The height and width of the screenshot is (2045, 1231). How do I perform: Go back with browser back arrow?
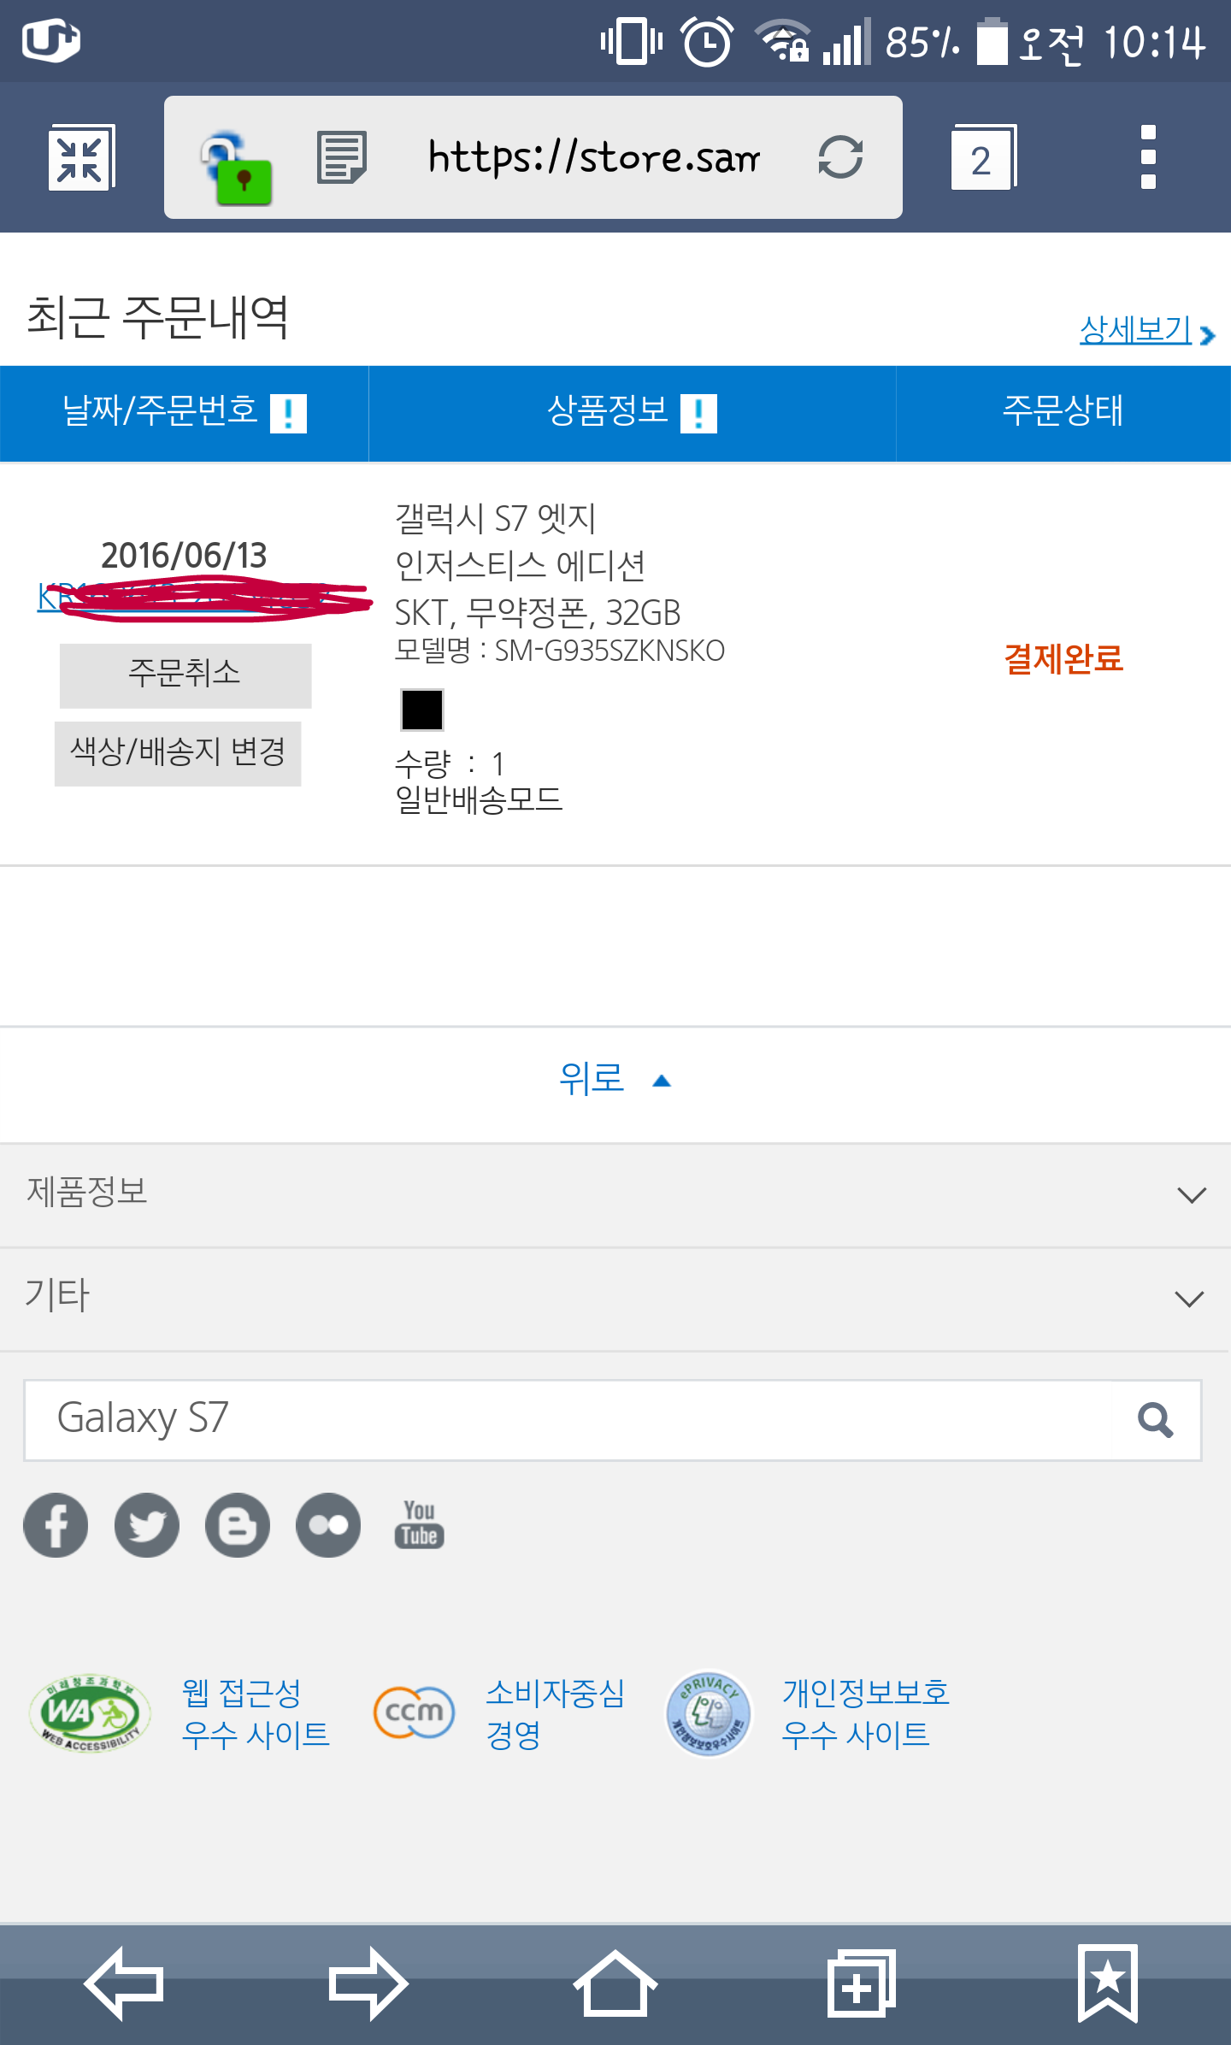click(124, 1983)
